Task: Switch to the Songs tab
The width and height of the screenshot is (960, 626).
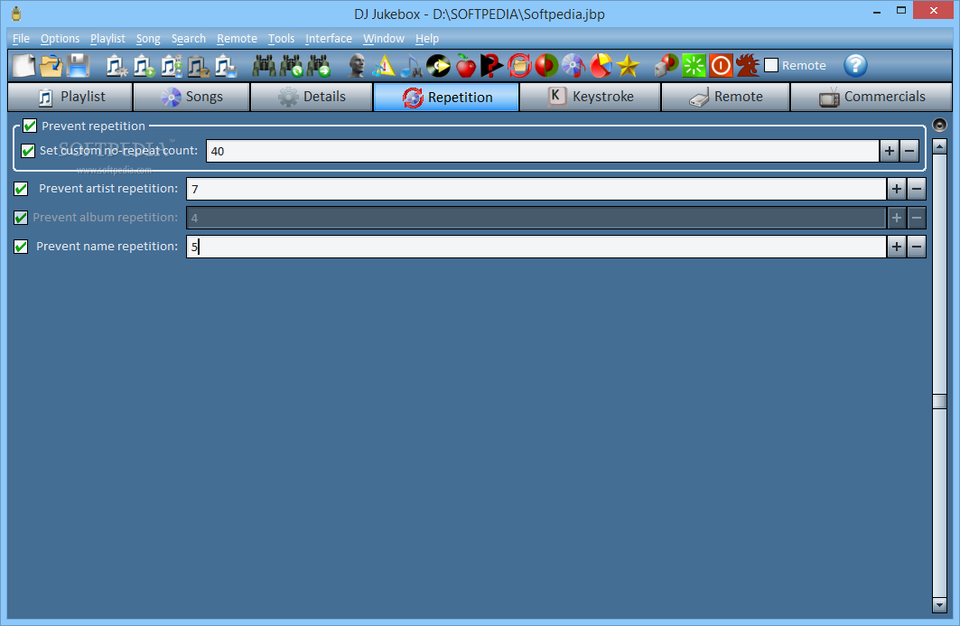Action: (191, 97)
